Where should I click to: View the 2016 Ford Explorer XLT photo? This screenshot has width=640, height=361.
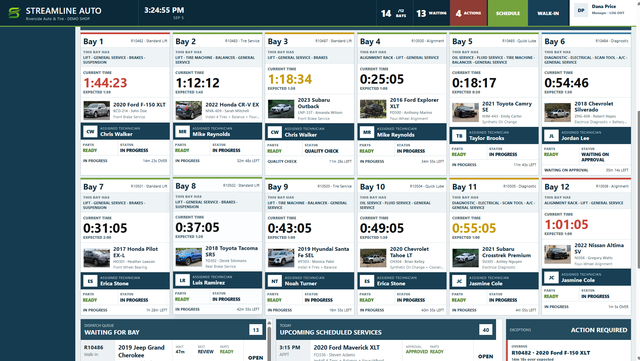[x=373, y=109]
